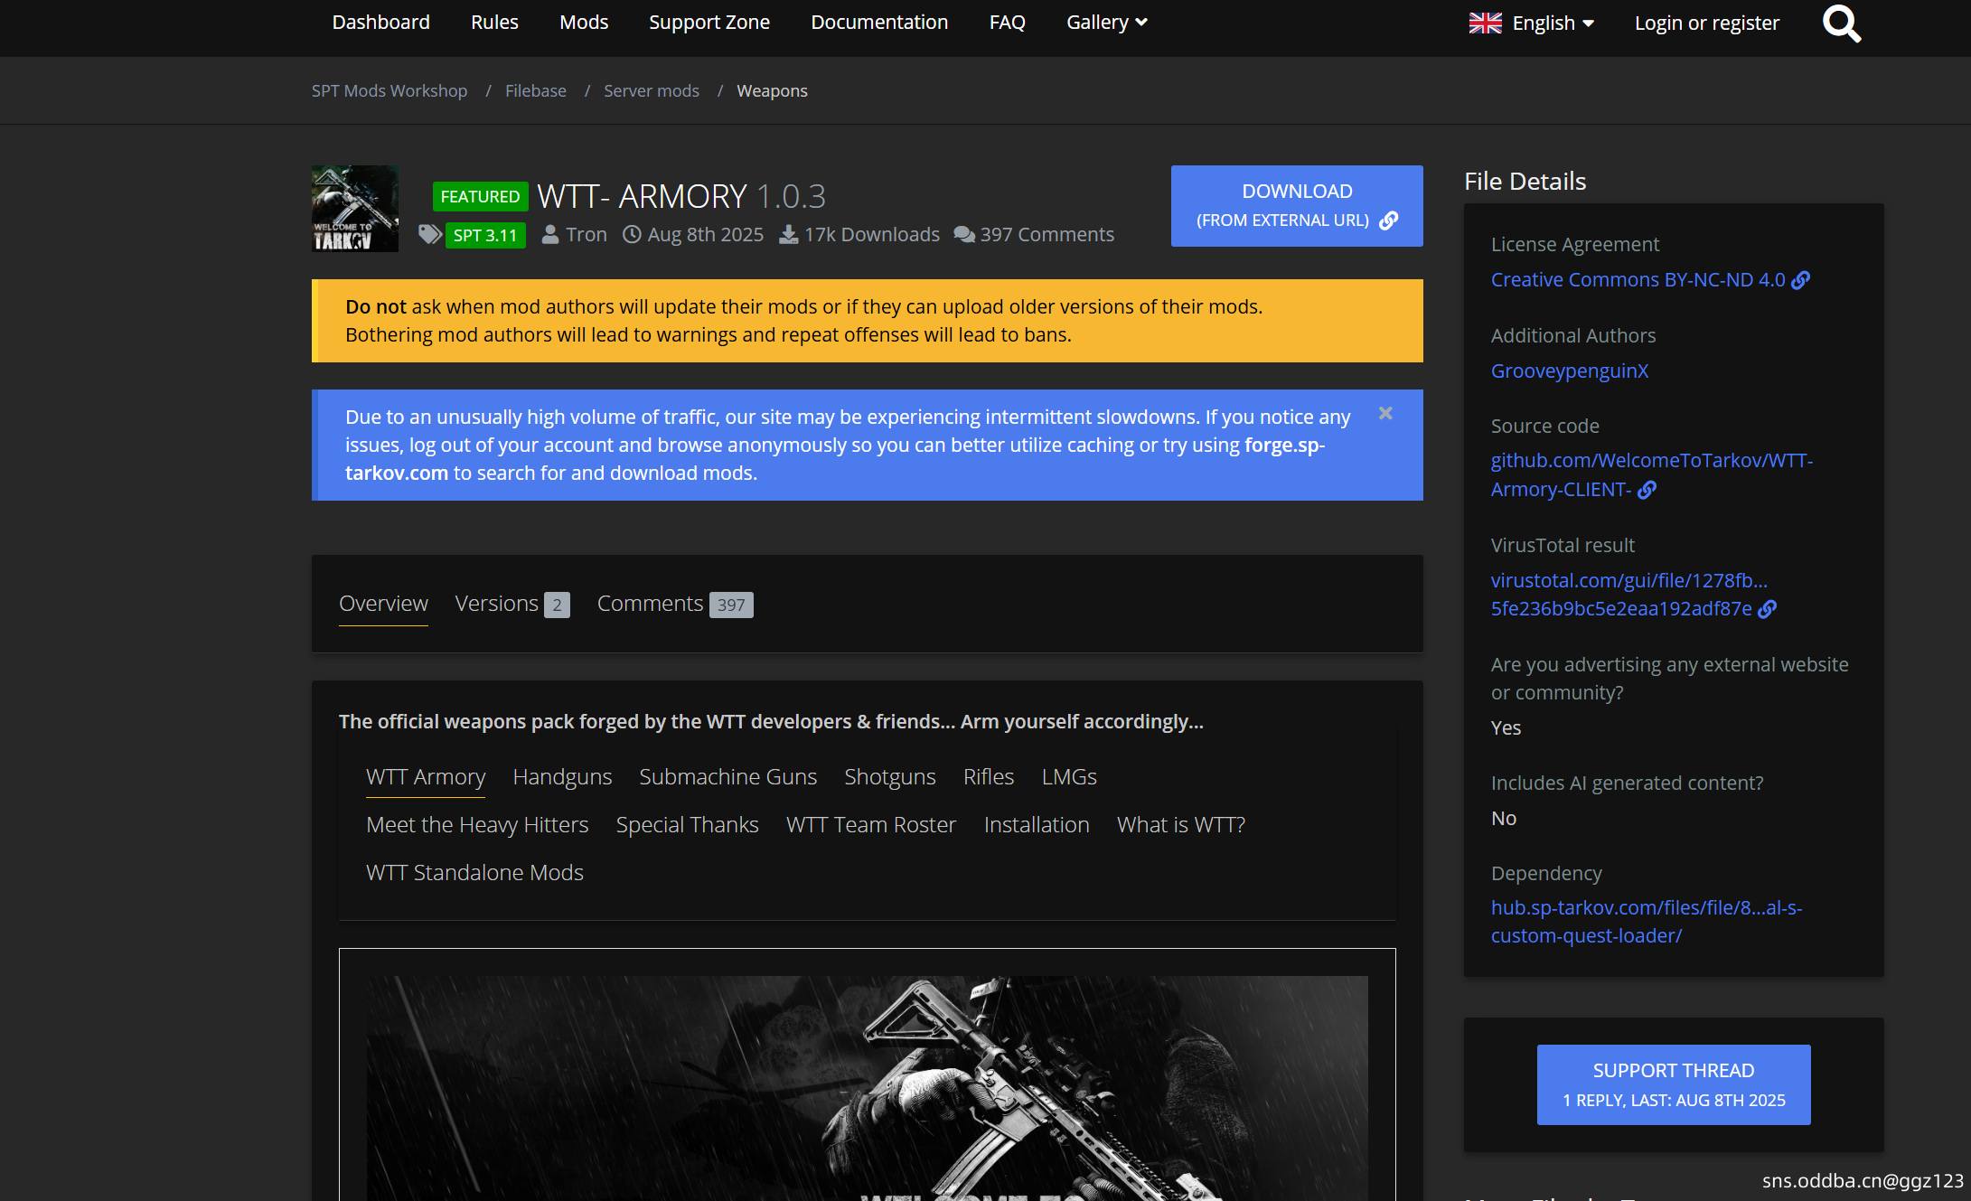Viewport: 1971px width, 1201px height.
Task: Open the FAQ page
Action: 1007,23
